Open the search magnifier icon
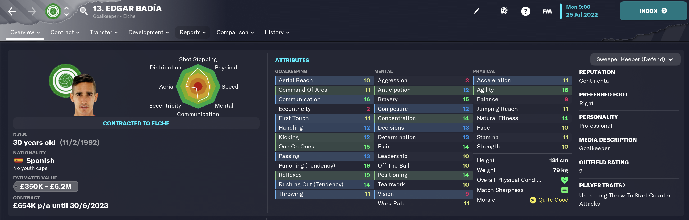Image resolution: width=689 pixels, height=220 pixels. [84, 11]
